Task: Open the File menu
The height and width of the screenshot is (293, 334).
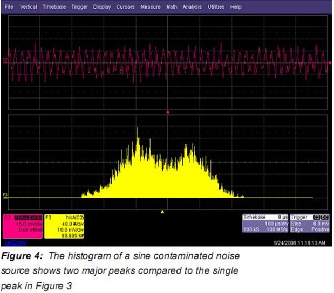Action: [x=9, y=8]
